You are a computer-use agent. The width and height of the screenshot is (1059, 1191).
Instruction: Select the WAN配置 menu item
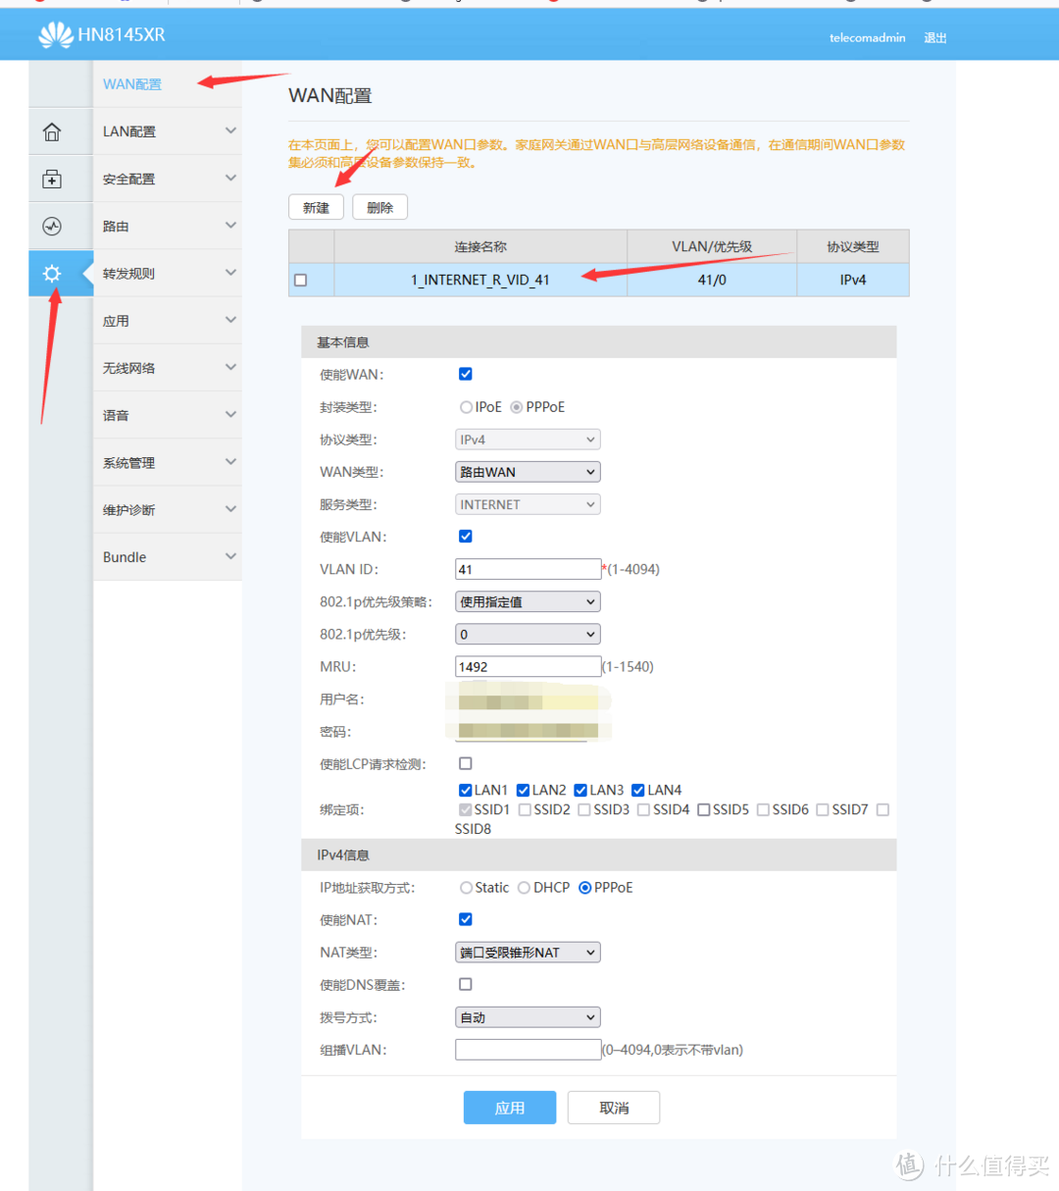point(131,84)
